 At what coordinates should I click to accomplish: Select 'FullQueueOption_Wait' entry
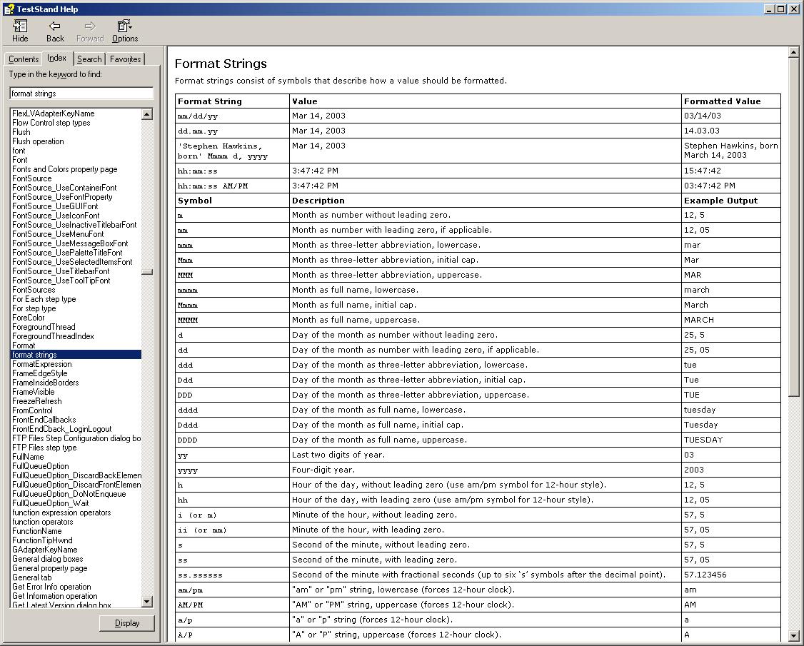pyautogui.click(x=51, y=503)
